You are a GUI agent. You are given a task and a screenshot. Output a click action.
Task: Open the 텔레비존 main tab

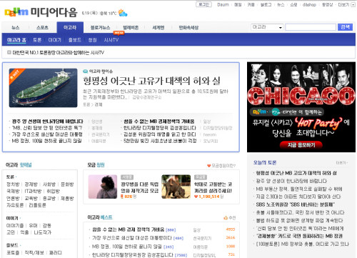click(131, 28)
